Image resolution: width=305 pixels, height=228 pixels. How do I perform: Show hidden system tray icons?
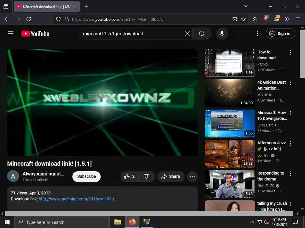[x=252, y=222]
